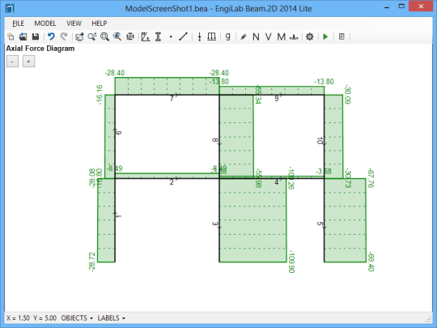This screenshot has width=437, height=328.
Task: Click the pan/hand view icon
Action: (79, 36)
